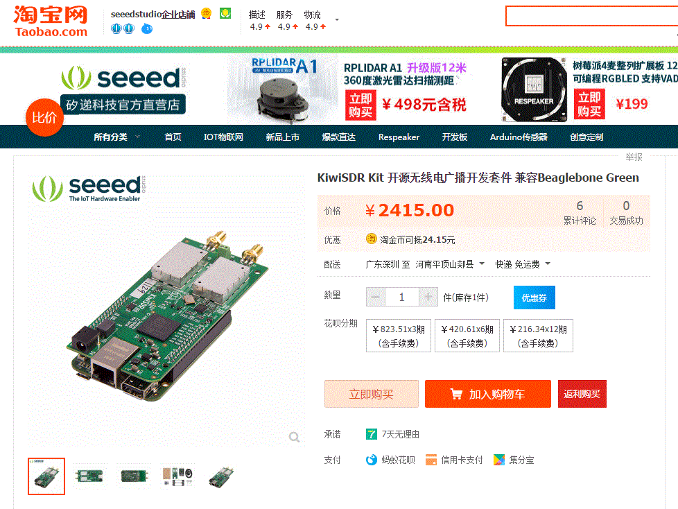Select the ¥216.34x12期 installment option
The image size is (678, 509).
click(x=538, y=336)
